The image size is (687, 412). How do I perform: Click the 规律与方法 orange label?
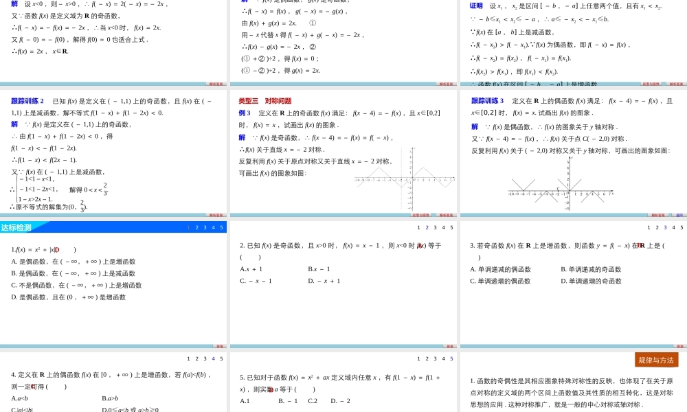656,359
